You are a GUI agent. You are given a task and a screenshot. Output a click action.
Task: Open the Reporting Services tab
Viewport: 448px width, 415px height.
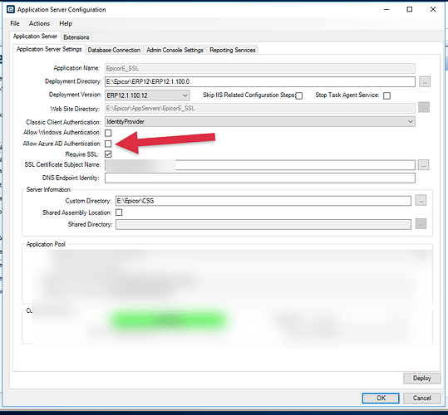coord(232,50)
